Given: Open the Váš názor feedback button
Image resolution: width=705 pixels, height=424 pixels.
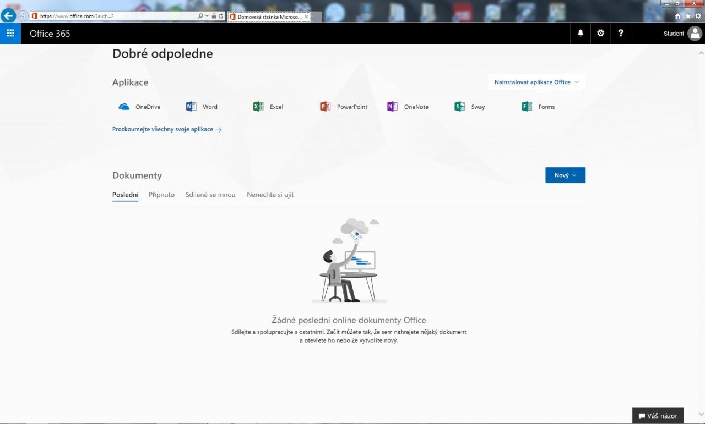Looking at the screenshot, I should tap(658, 416).
